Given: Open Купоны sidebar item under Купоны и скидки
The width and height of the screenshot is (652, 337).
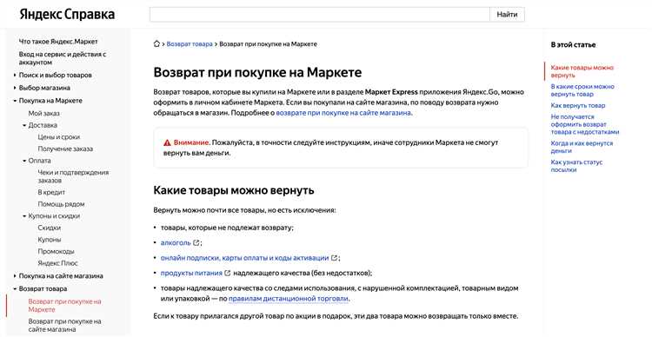Looking at the screenshot, I should click(x=49, y=240).
